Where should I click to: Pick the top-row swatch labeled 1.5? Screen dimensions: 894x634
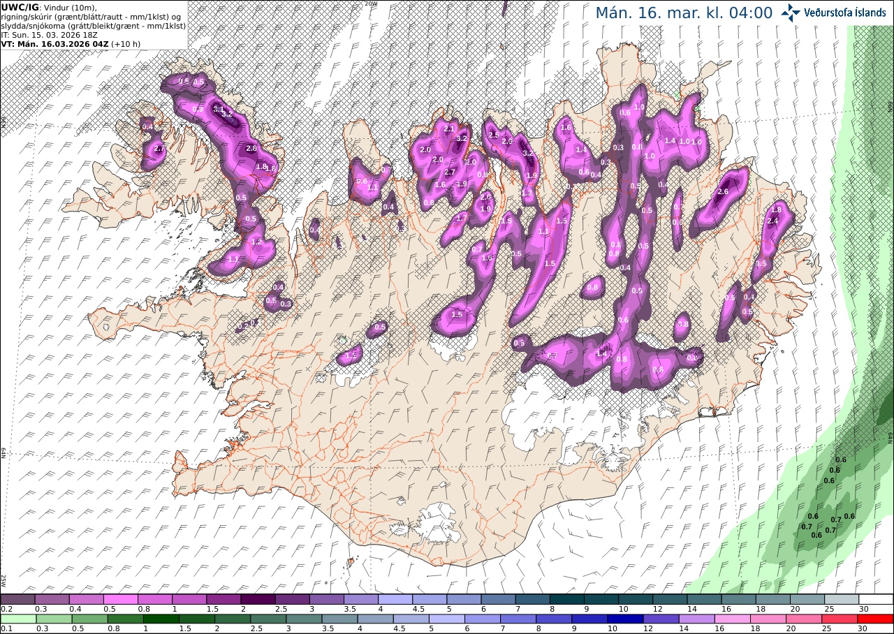click(223, 599)
